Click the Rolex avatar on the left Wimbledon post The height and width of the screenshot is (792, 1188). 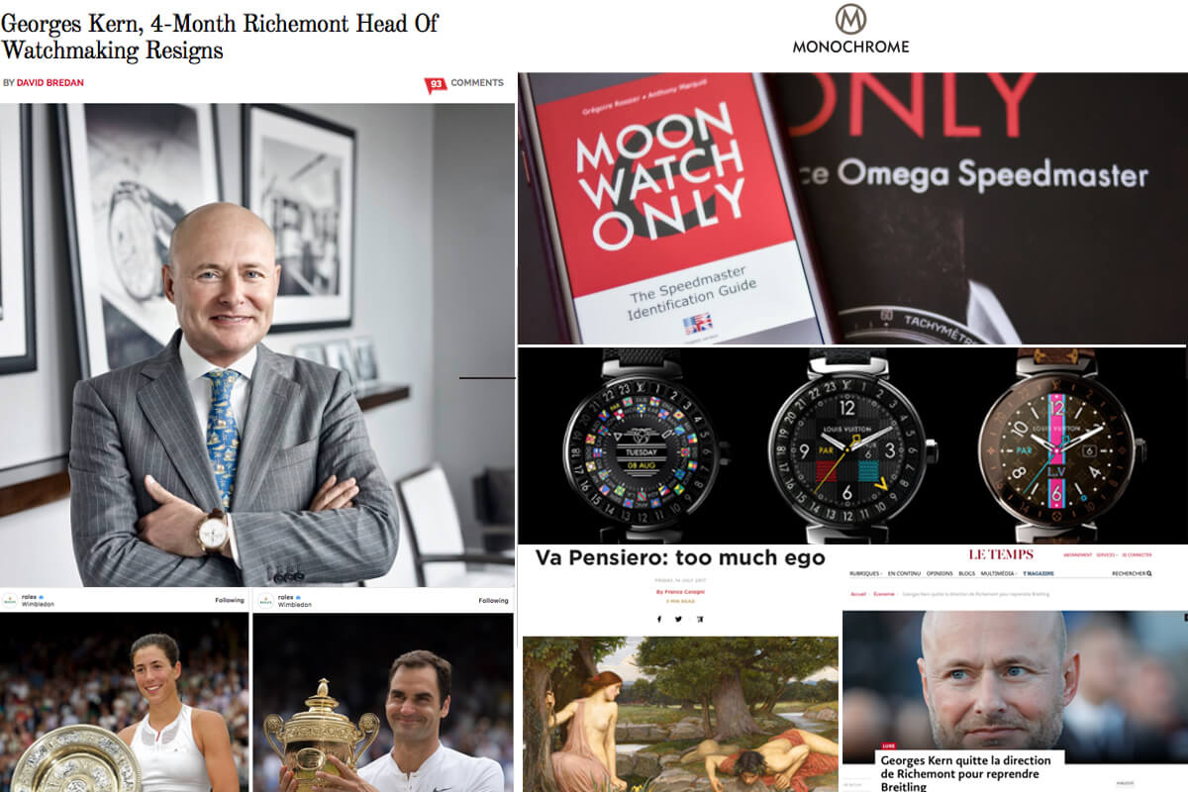pos(9,600)
